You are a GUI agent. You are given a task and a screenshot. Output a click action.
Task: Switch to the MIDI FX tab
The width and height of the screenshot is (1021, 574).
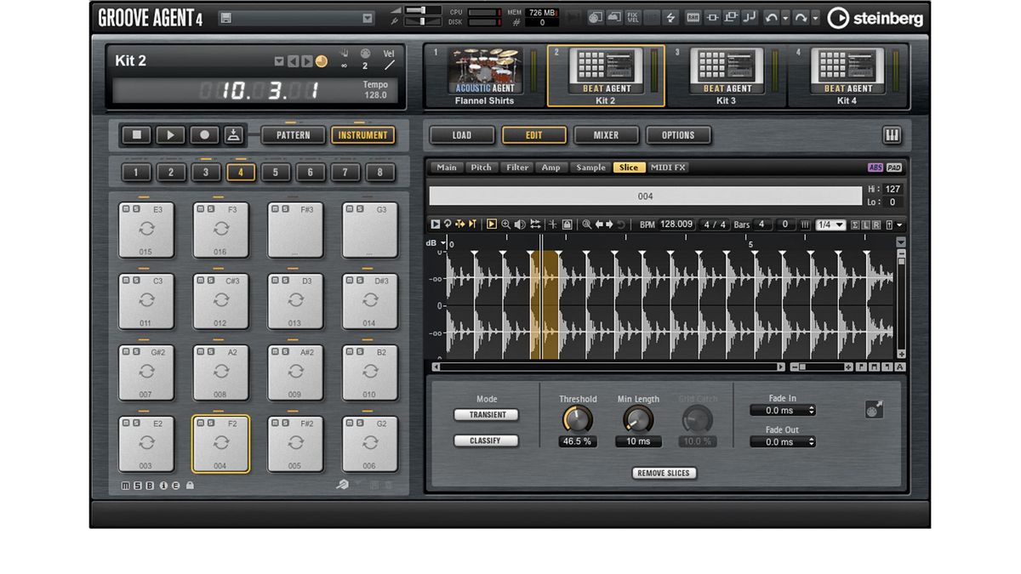point(668,168)
